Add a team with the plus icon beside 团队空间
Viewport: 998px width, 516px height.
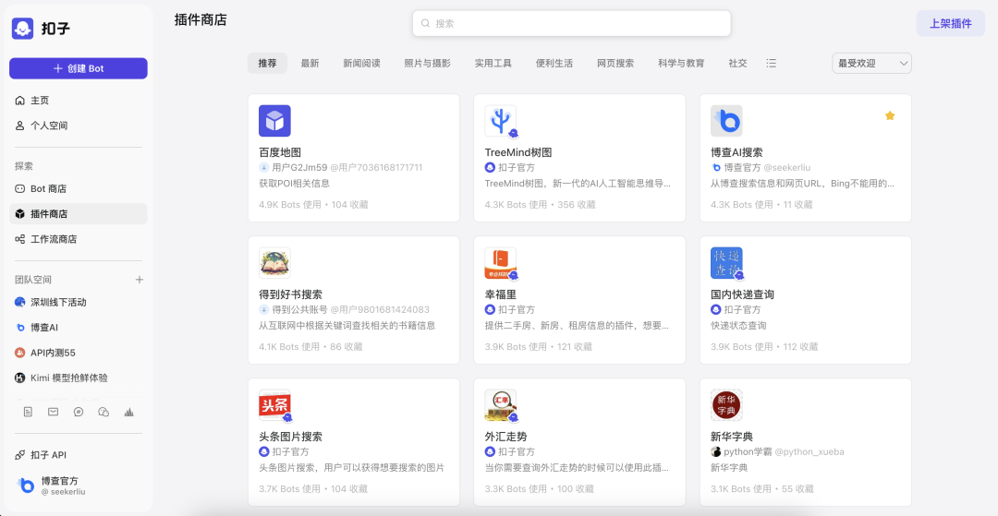point(140,280)
